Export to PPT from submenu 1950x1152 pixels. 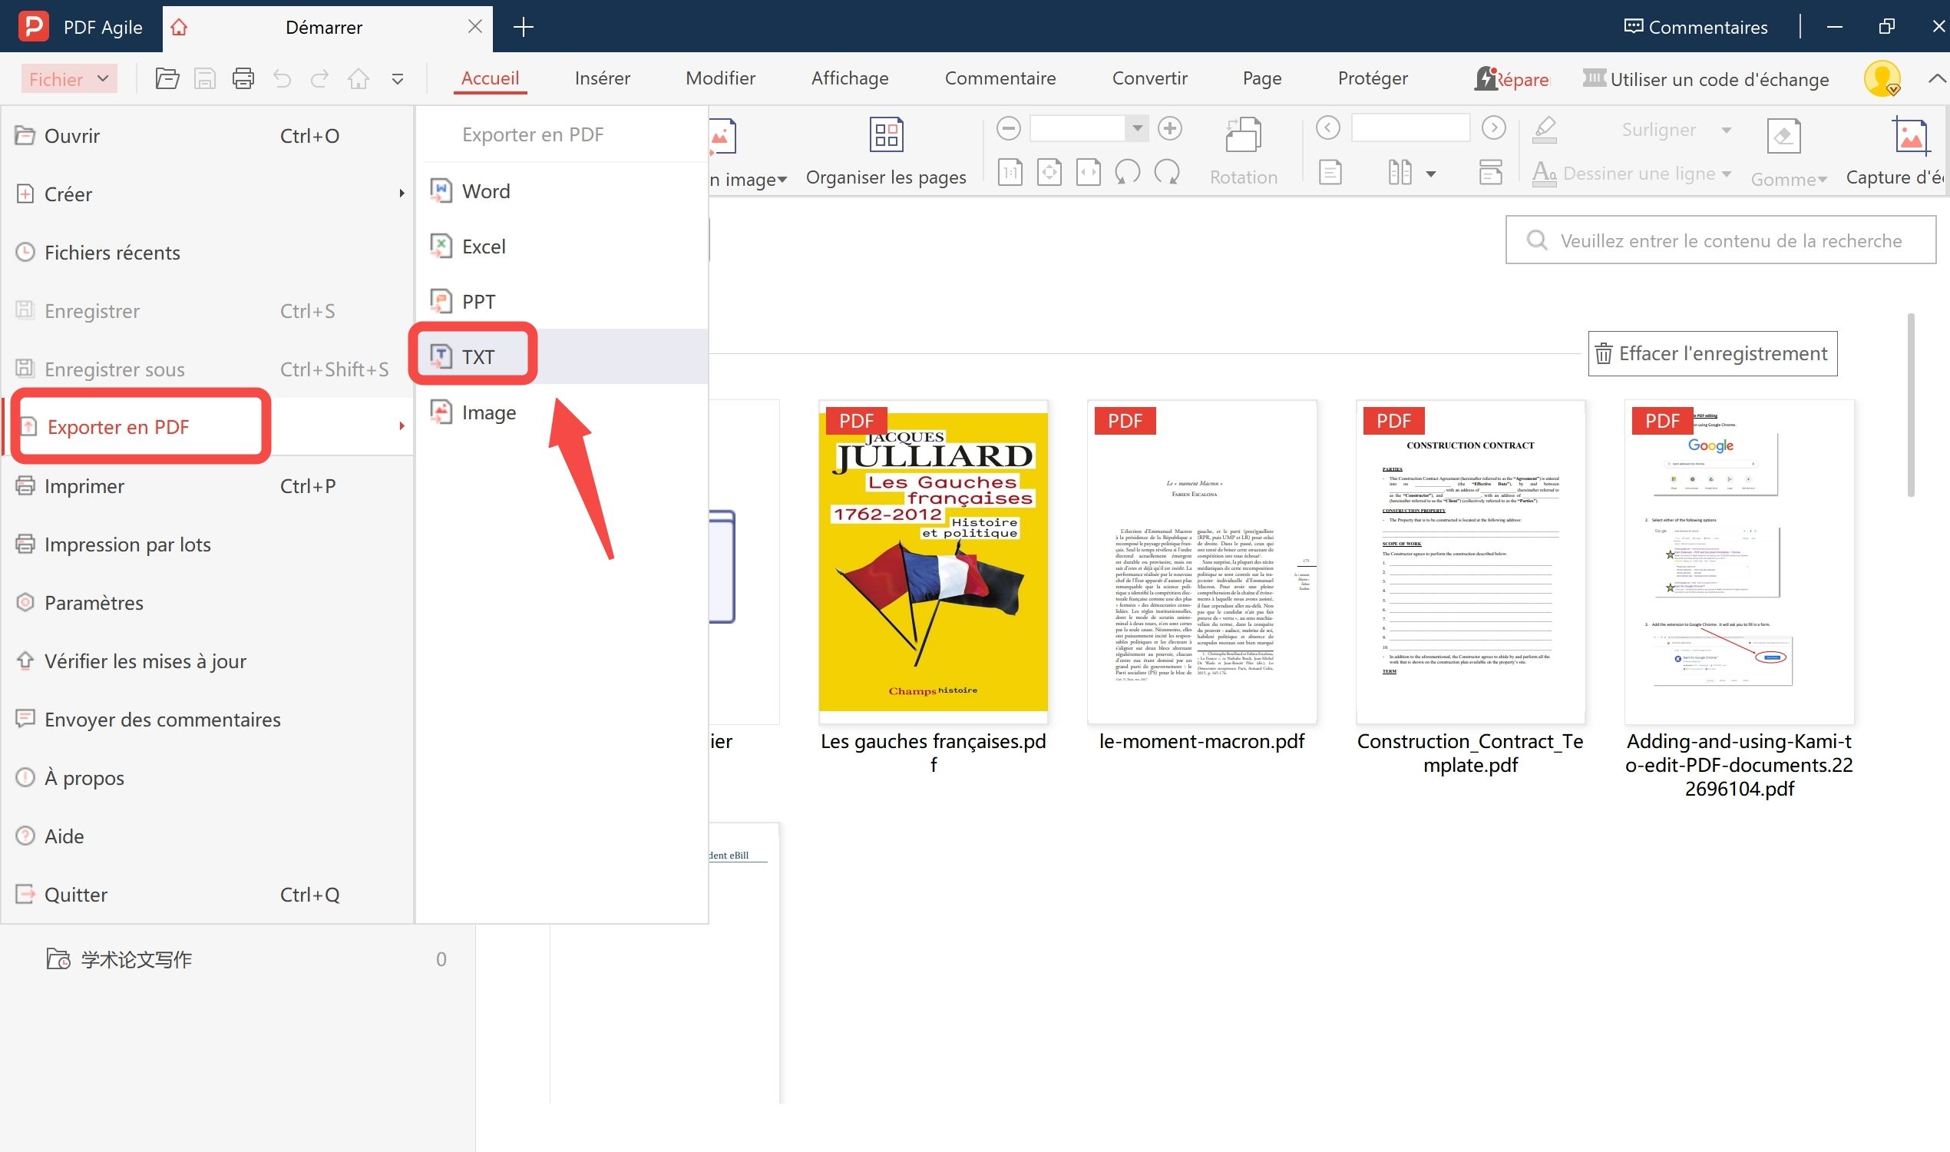click(563, 301)
